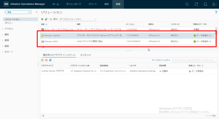
Task: Click the splitter handle between the two panes
Action: click(129, 51)
